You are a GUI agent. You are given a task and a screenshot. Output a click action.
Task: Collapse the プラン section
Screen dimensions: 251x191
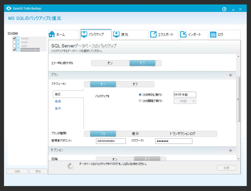[x=230, y=75]
